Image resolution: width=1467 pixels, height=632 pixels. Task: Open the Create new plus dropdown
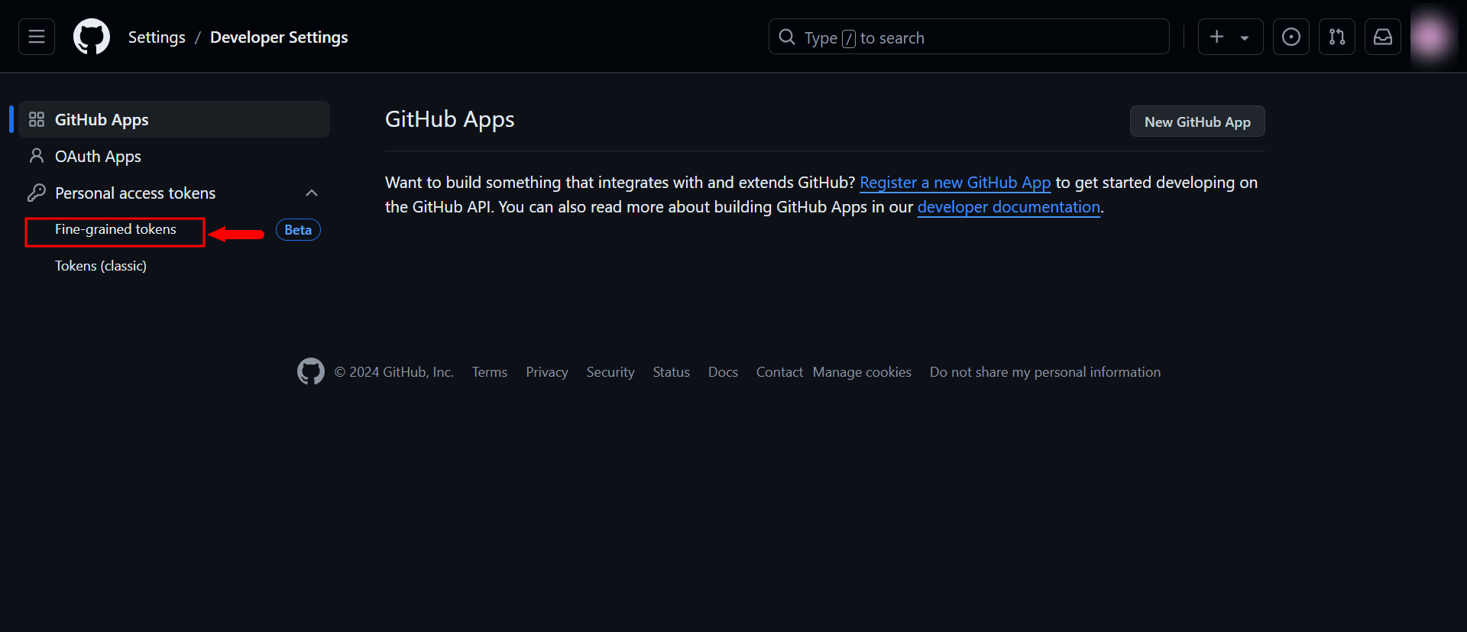pos(1230,37)
